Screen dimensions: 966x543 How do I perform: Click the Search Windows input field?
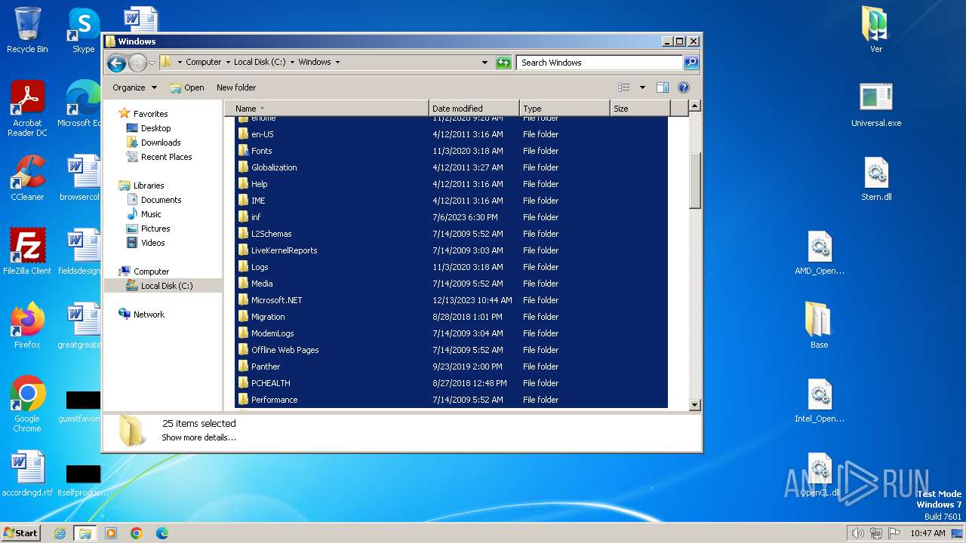[600, 63]
